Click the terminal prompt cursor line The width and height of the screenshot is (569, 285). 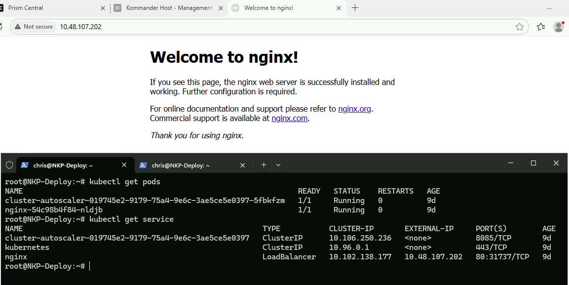coord(47,267)
